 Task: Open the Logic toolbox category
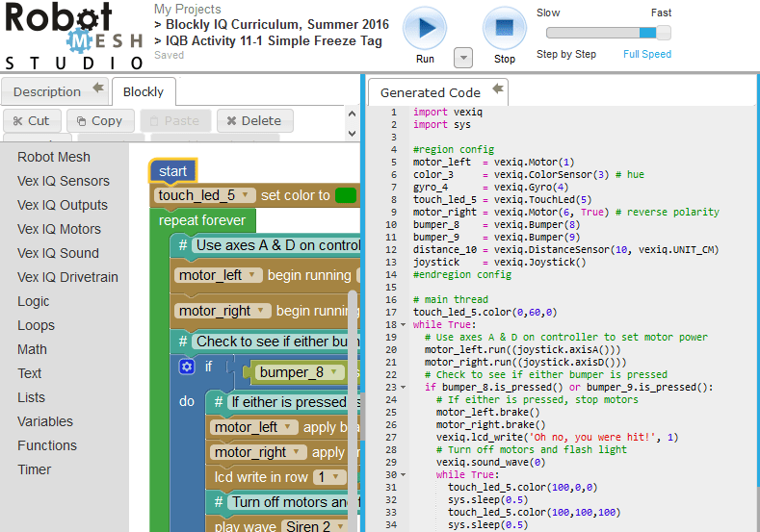pyautogui.click(x=34, y=301)
